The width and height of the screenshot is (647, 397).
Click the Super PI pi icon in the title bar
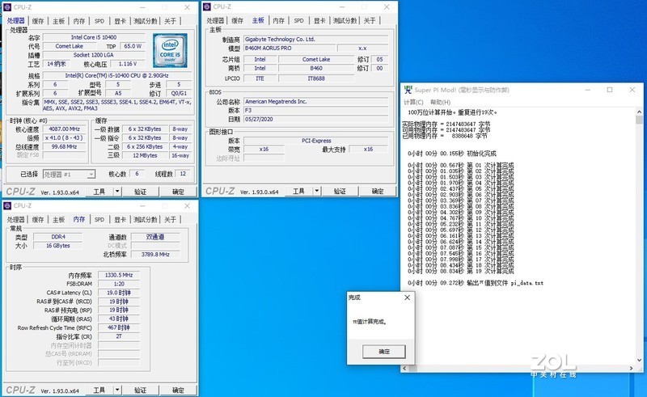tap(408, 90)
